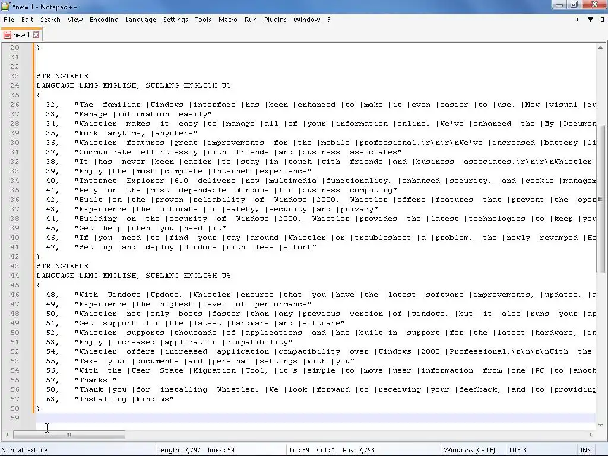Click the plus icon to open a new document

click(x=577, y=20)
